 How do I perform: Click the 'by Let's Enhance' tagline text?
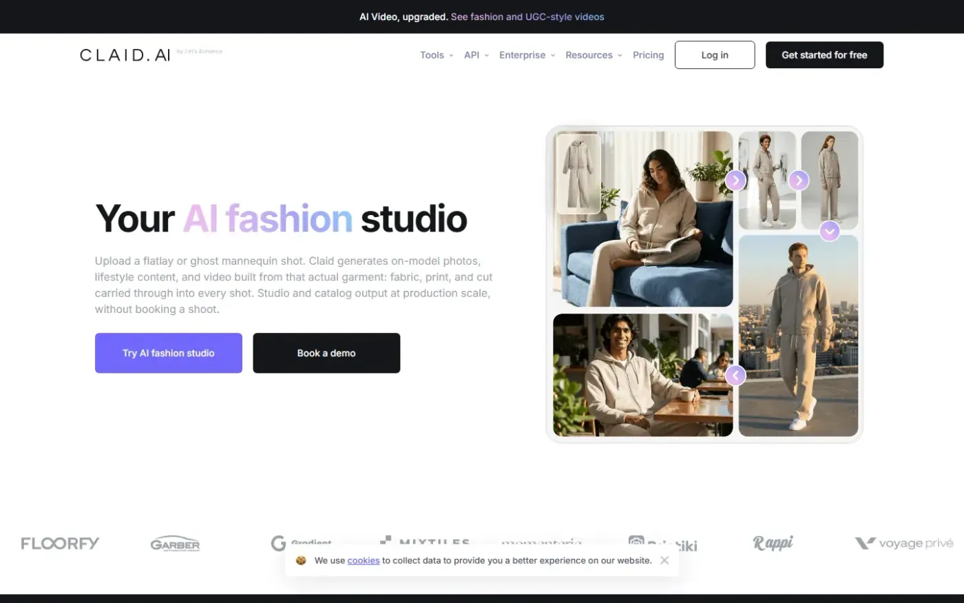click(x=200, y=52)
